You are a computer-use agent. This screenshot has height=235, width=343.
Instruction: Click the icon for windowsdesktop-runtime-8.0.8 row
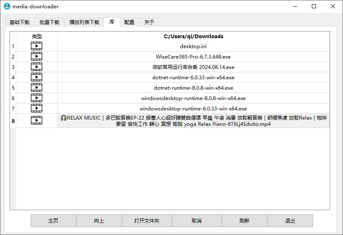[37, 98]
